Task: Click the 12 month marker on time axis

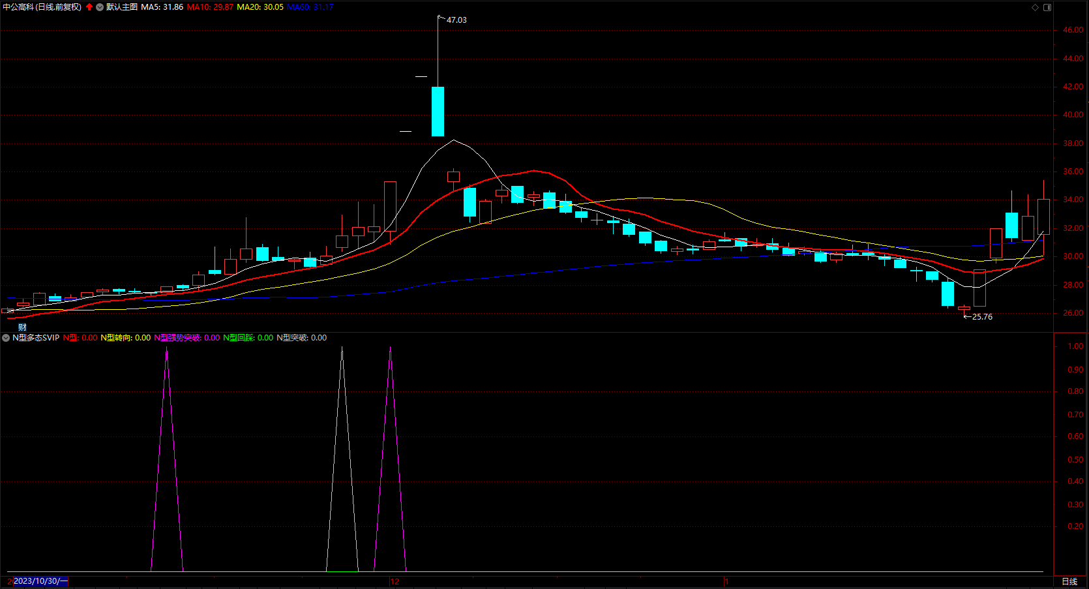Action: coord(395,581)
